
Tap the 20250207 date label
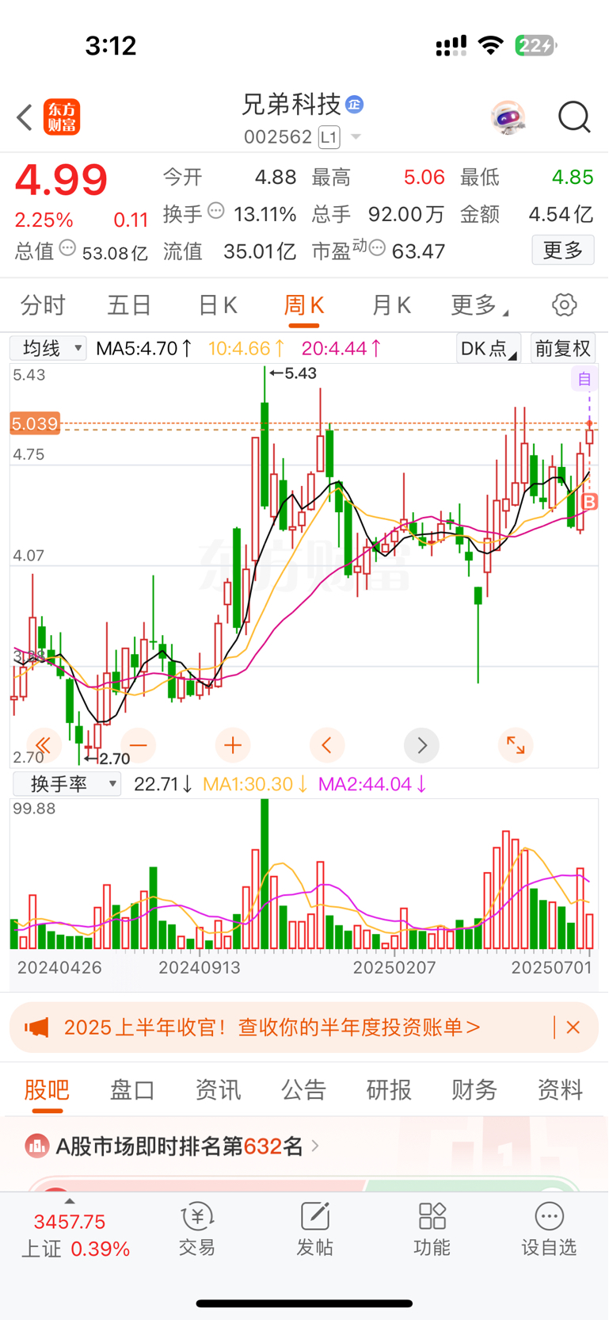tap(394, 967)
